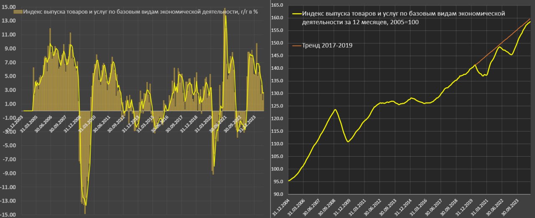535x218 pixels.
Task: Click the 31.12.2004 date on right chart
Action: [281, 207]
